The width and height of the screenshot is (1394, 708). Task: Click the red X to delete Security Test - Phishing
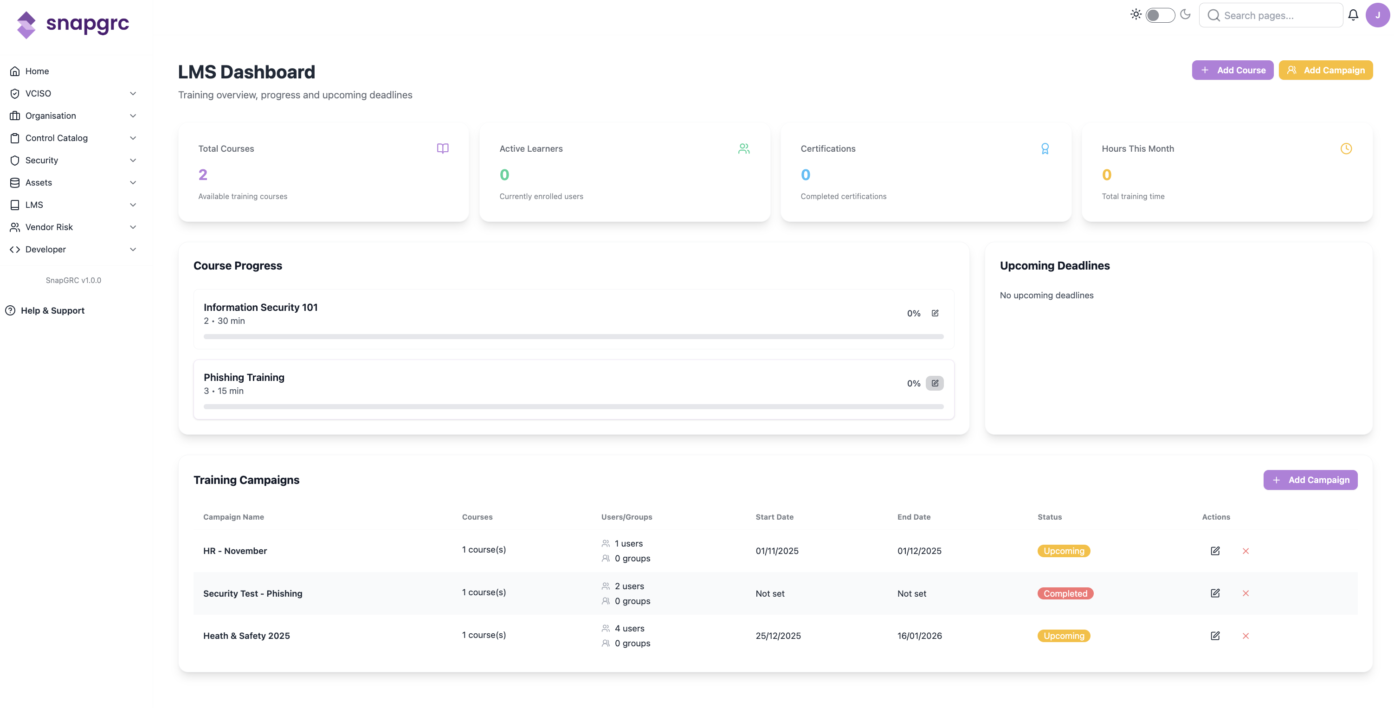(1246, 593)
